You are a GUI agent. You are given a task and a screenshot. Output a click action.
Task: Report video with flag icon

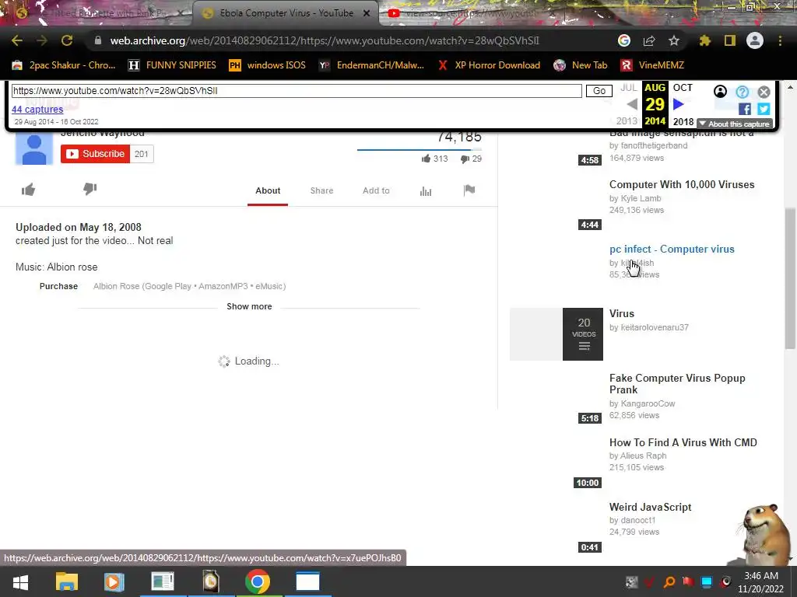pos(469,190)
